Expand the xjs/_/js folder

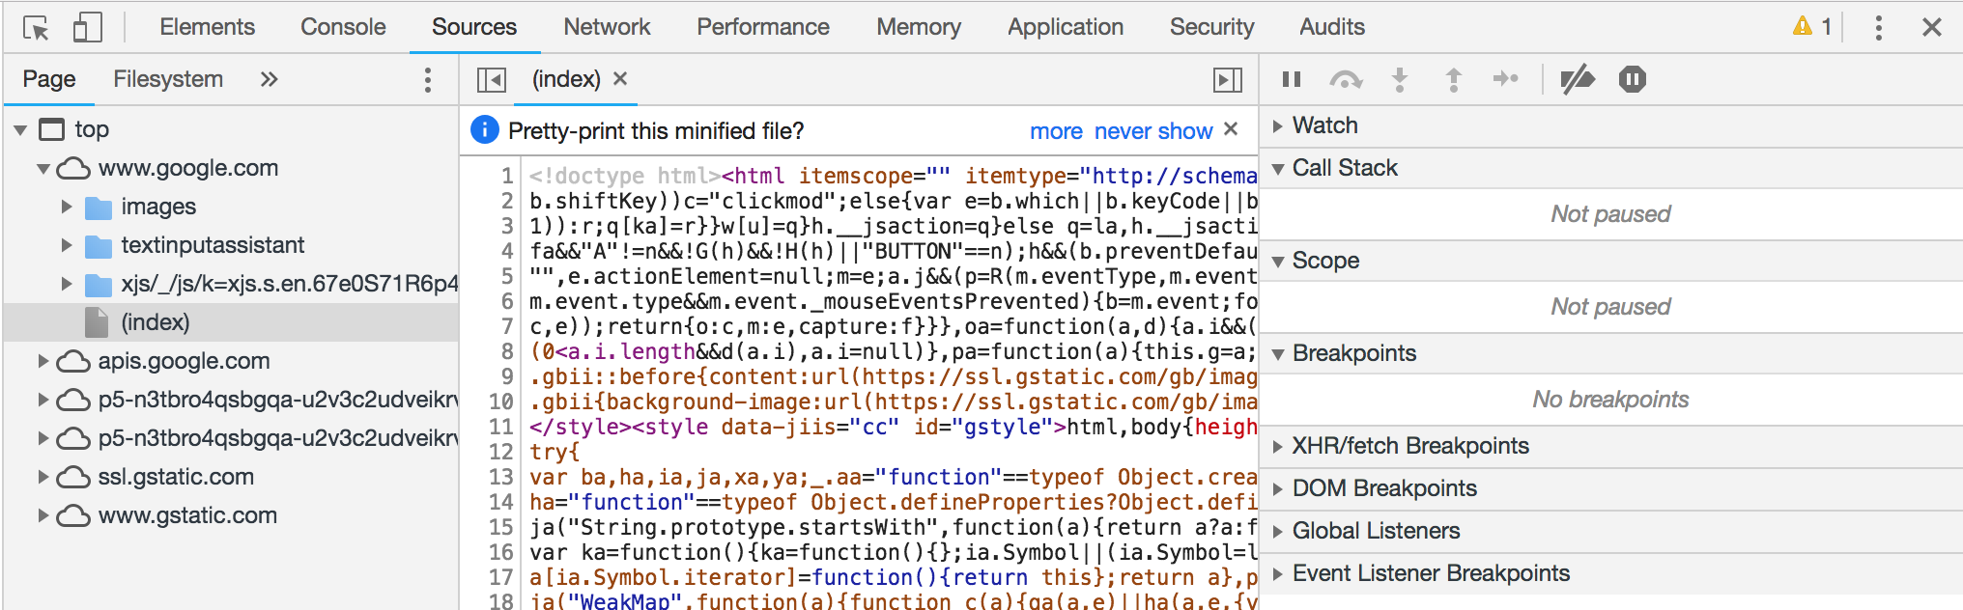pyautogui.click(x=67, y=284)
